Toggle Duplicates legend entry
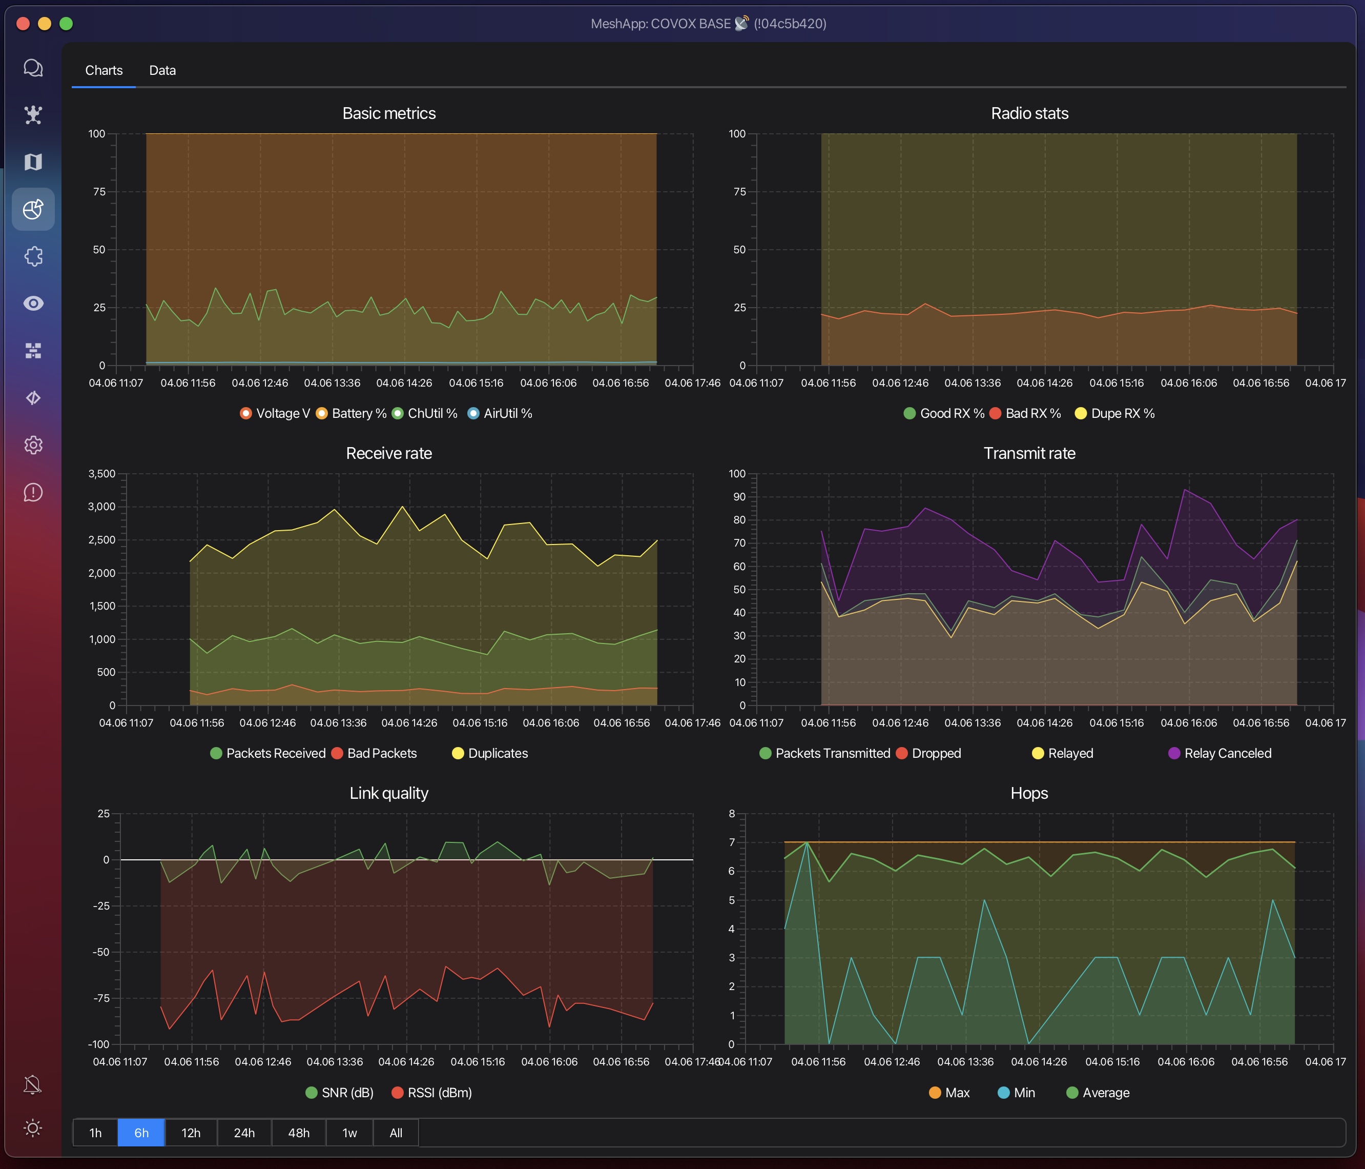Screen dimensions: 1365x1169 (489, 753)
